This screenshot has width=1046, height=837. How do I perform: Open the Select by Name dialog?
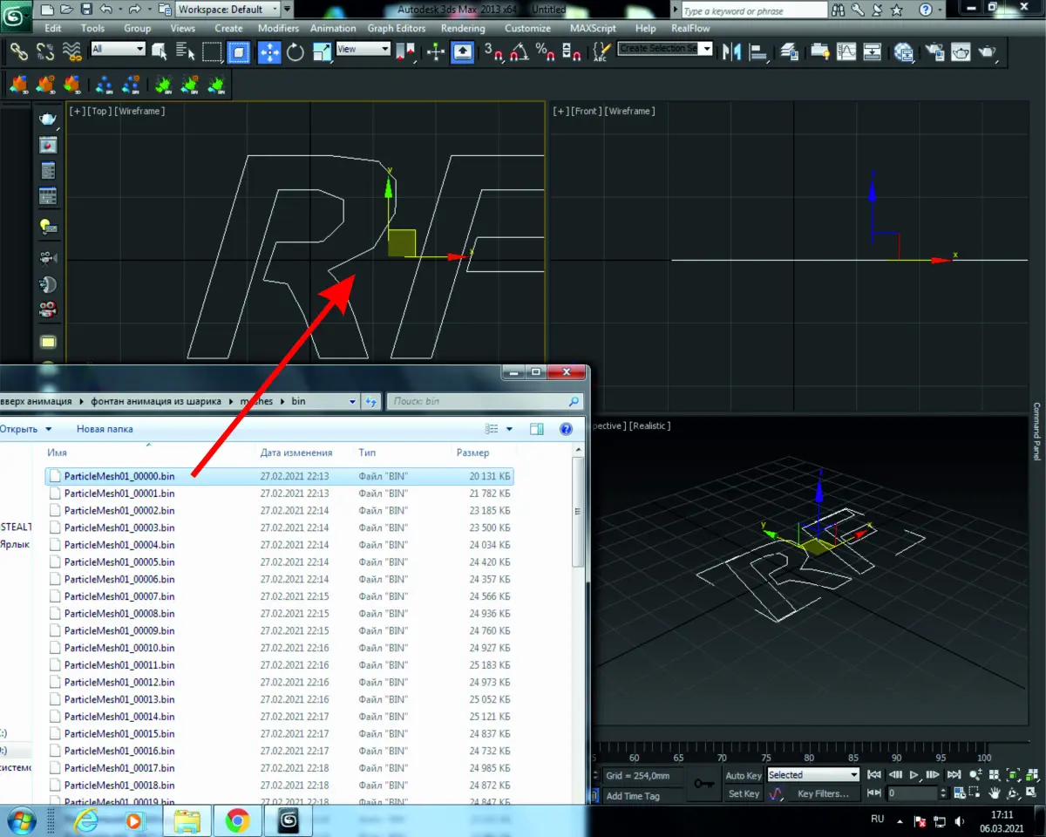(185, 51)
